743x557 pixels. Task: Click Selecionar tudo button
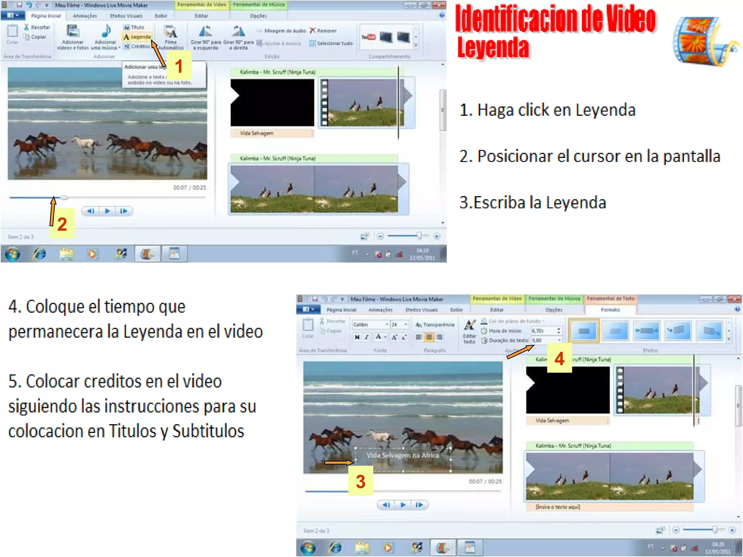pyautogui.click(x=331, y=44)
